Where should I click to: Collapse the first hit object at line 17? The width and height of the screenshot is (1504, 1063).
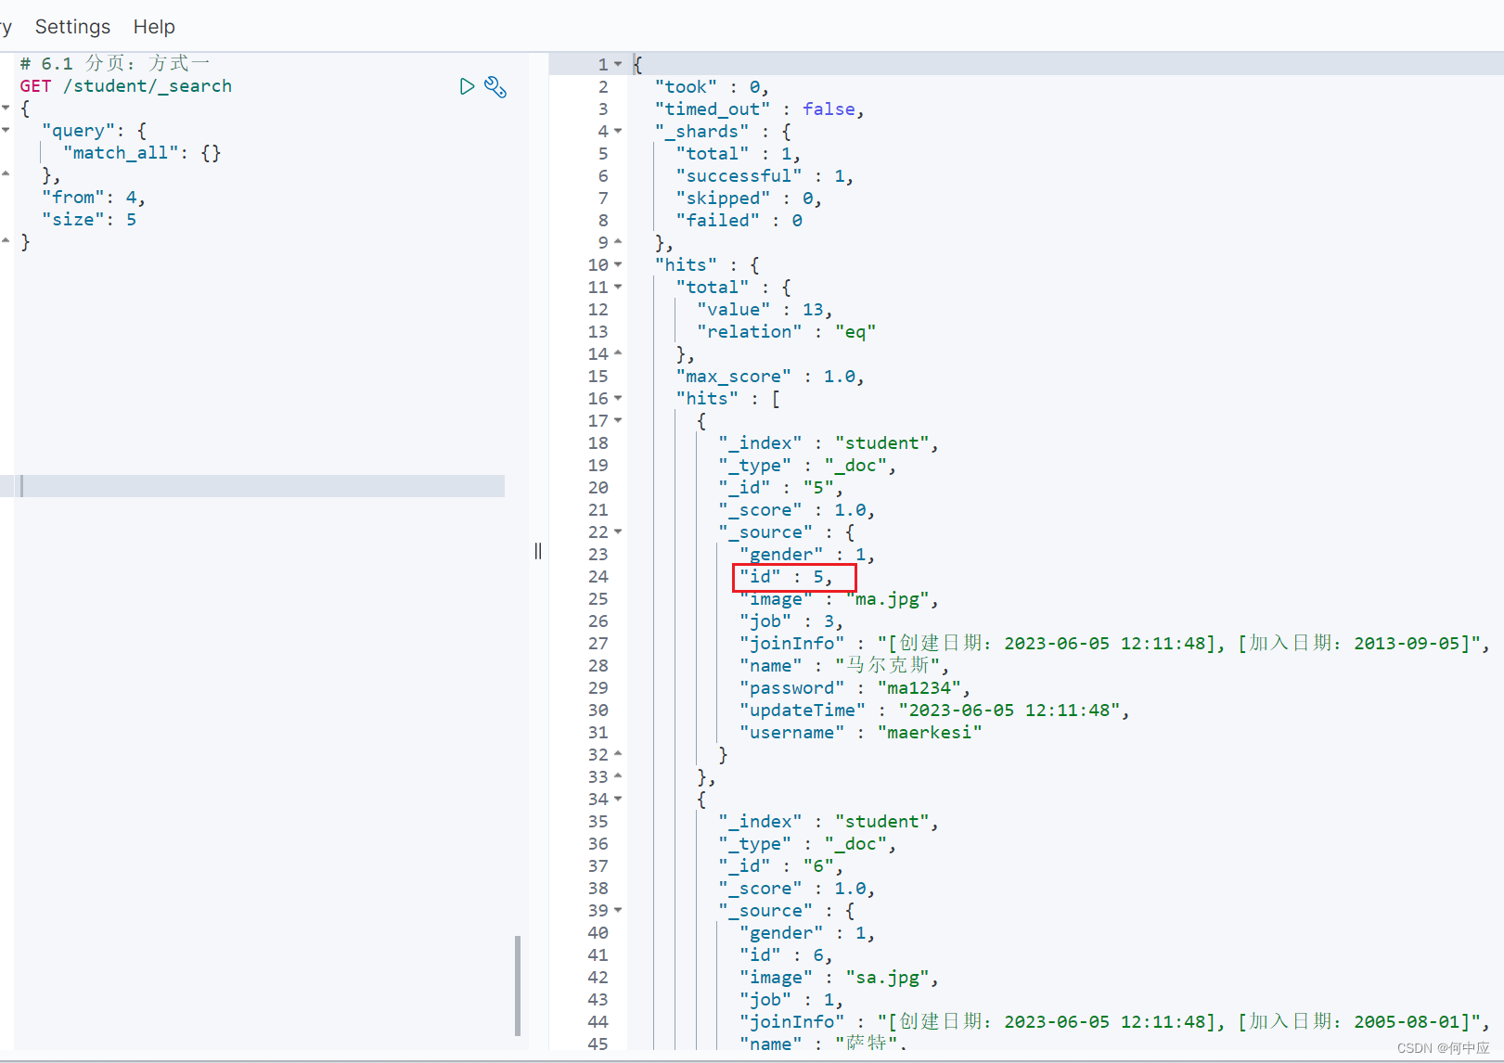pos(618,420)
